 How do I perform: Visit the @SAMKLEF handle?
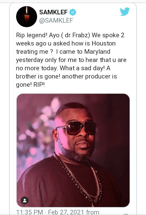tap(56, 20)
